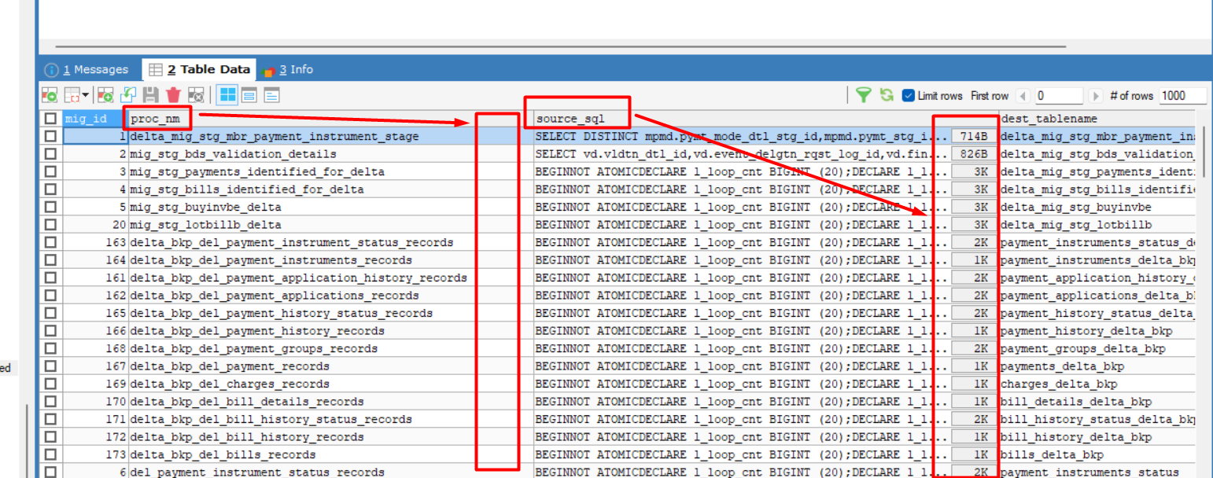
Task: Click the insert new row icon
Action: [105, 95]
